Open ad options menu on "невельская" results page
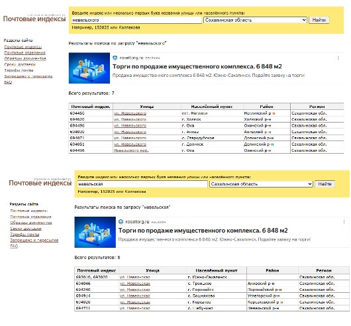This screenshot has width=351, height=326. pos(344,222)
